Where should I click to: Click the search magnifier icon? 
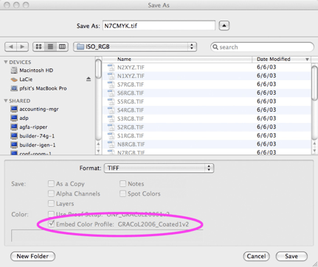215,47
